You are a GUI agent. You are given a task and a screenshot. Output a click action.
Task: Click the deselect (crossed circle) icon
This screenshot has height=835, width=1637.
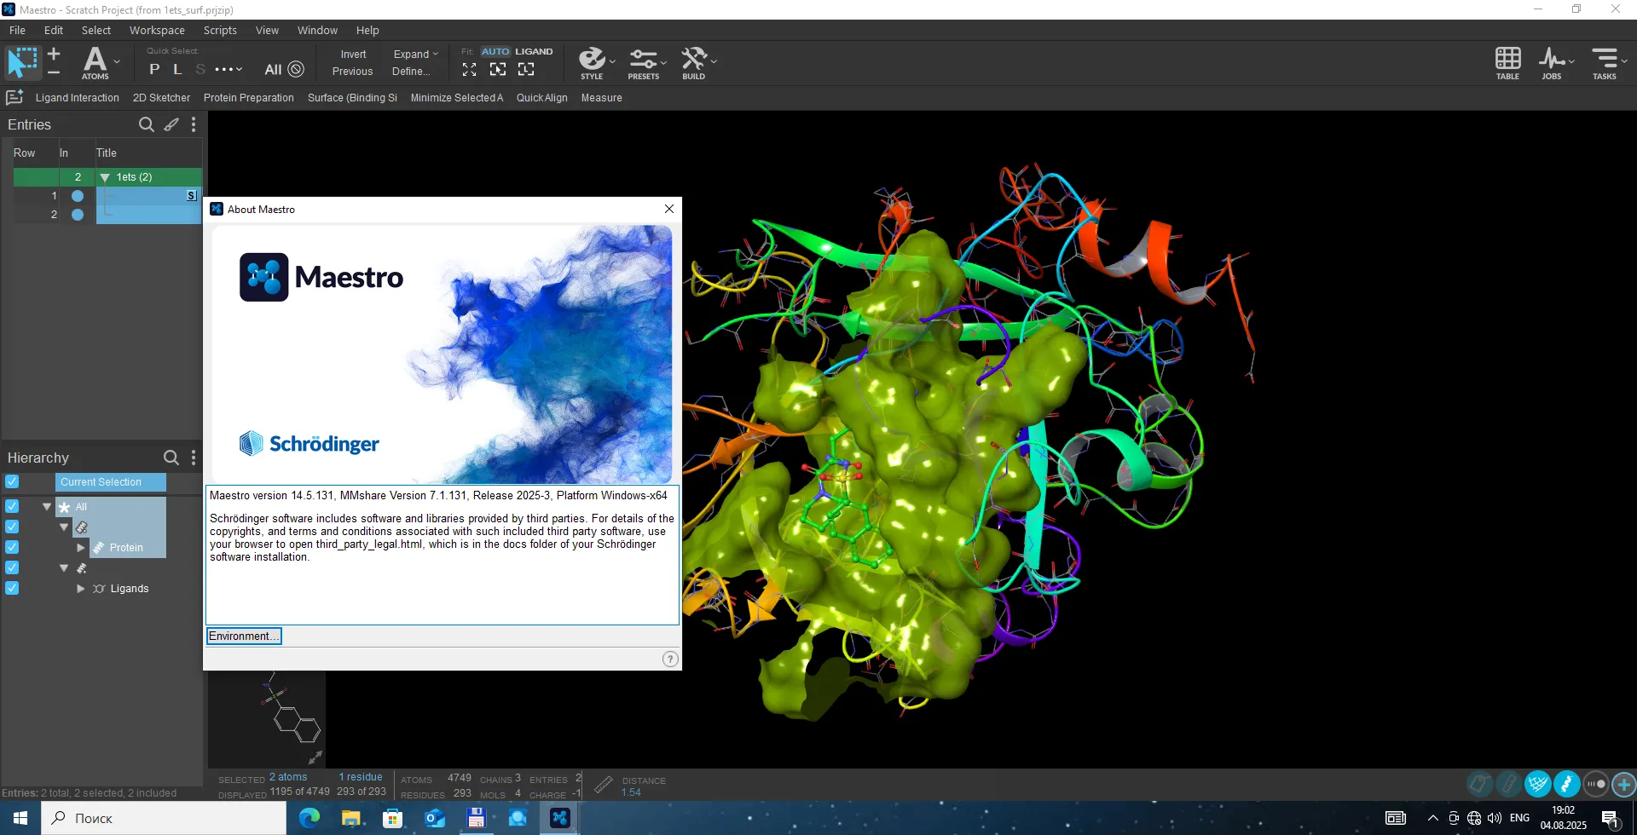(296, 69)
